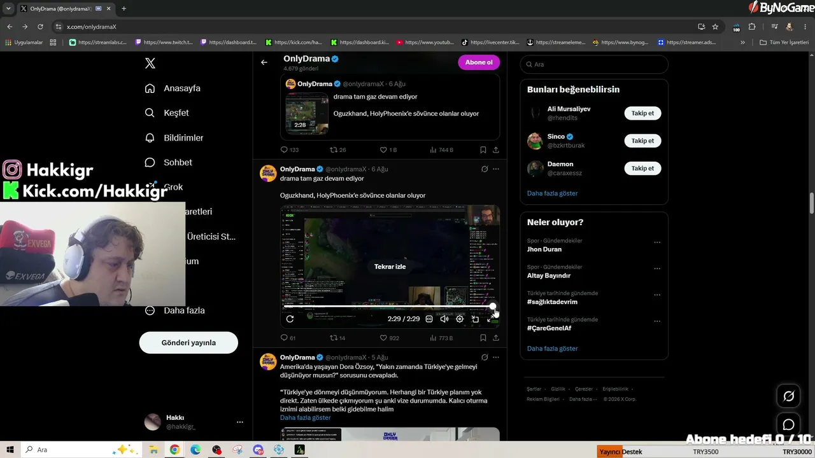The height and width of the screenshot is (458, 815).
Task: Click Tekrar izle on the video
Action: click(x=390, y=267)
